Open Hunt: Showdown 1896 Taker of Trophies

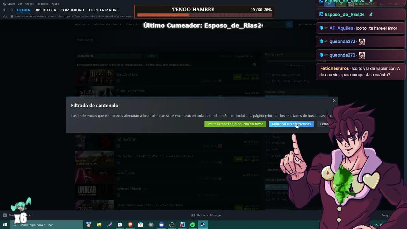click(167, 205)
